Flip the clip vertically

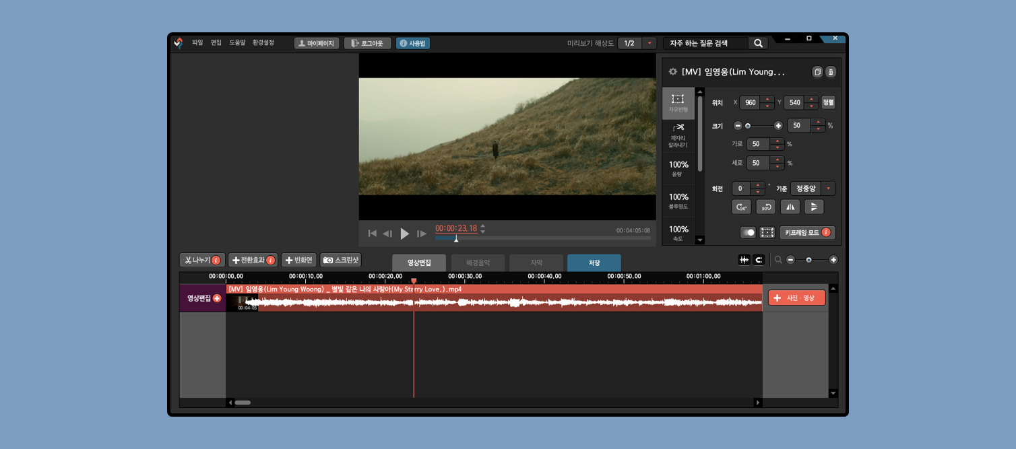(814, 207)
